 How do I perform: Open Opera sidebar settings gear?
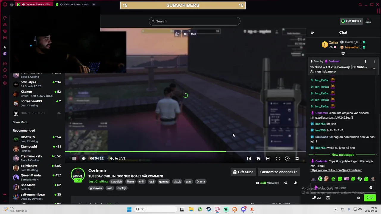pyautogui.click(x=5, y=83)
